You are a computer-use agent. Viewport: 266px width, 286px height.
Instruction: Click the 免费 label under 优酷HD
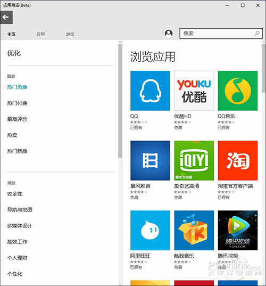coord(178,127)
